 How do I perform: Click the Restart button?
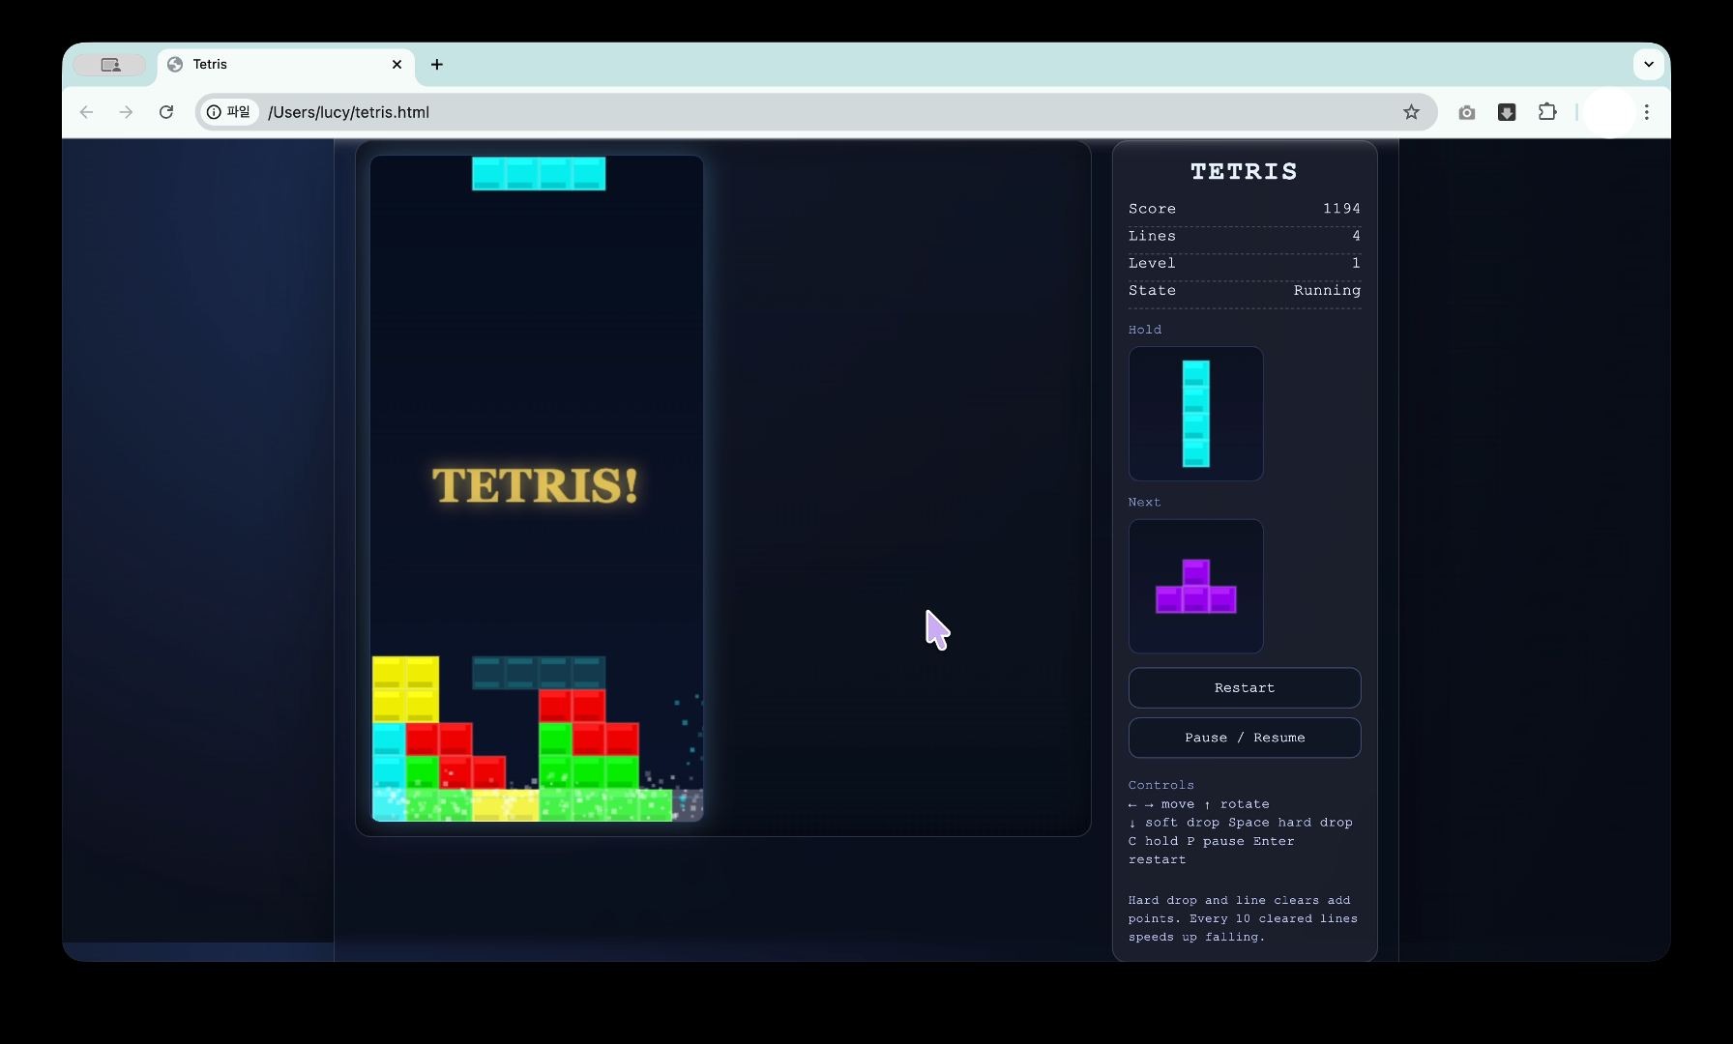(1245, 687)
